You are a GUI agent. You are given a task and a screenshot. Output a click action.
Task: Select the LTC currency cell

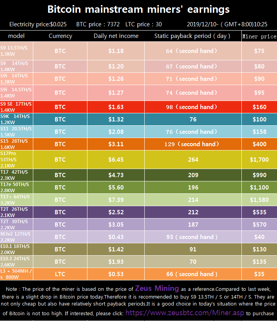[x=60, y=274]
